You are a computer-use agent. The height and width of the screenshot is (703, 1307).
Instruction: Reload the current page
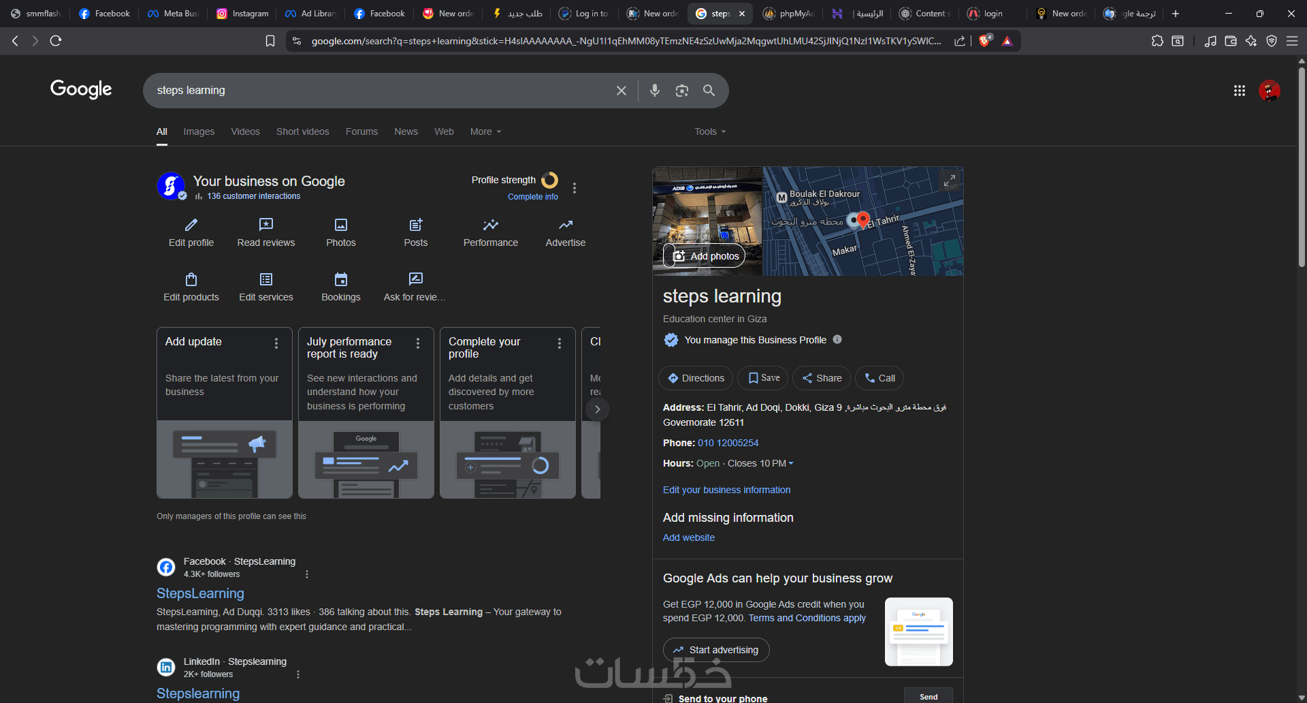pos(56,41)
